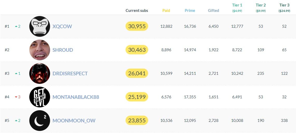Screen dimensions: 296x133
Task: Click the green up arrow beside rank #5
Action: click(16, 121)
